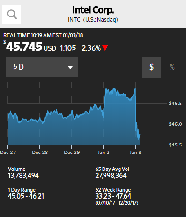
Task: Click the 52 Week Range value
Action: pos(113,196)
